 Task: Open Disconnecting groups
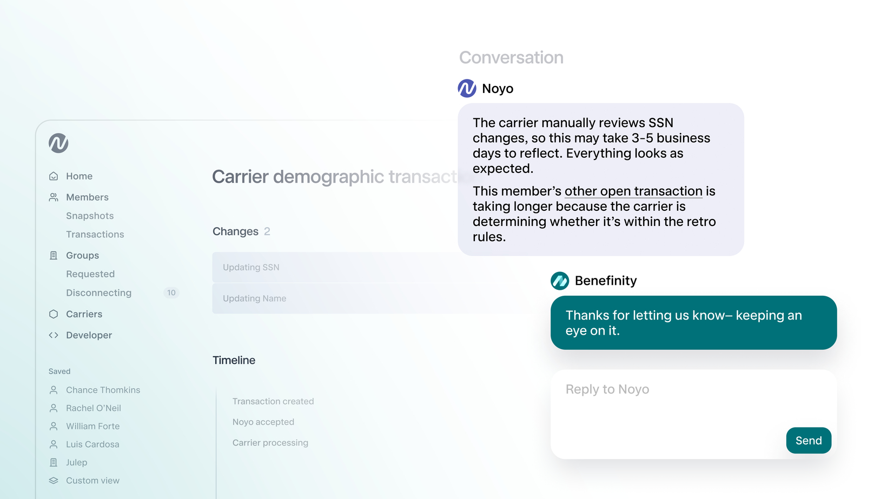click(x=98, y=292)
